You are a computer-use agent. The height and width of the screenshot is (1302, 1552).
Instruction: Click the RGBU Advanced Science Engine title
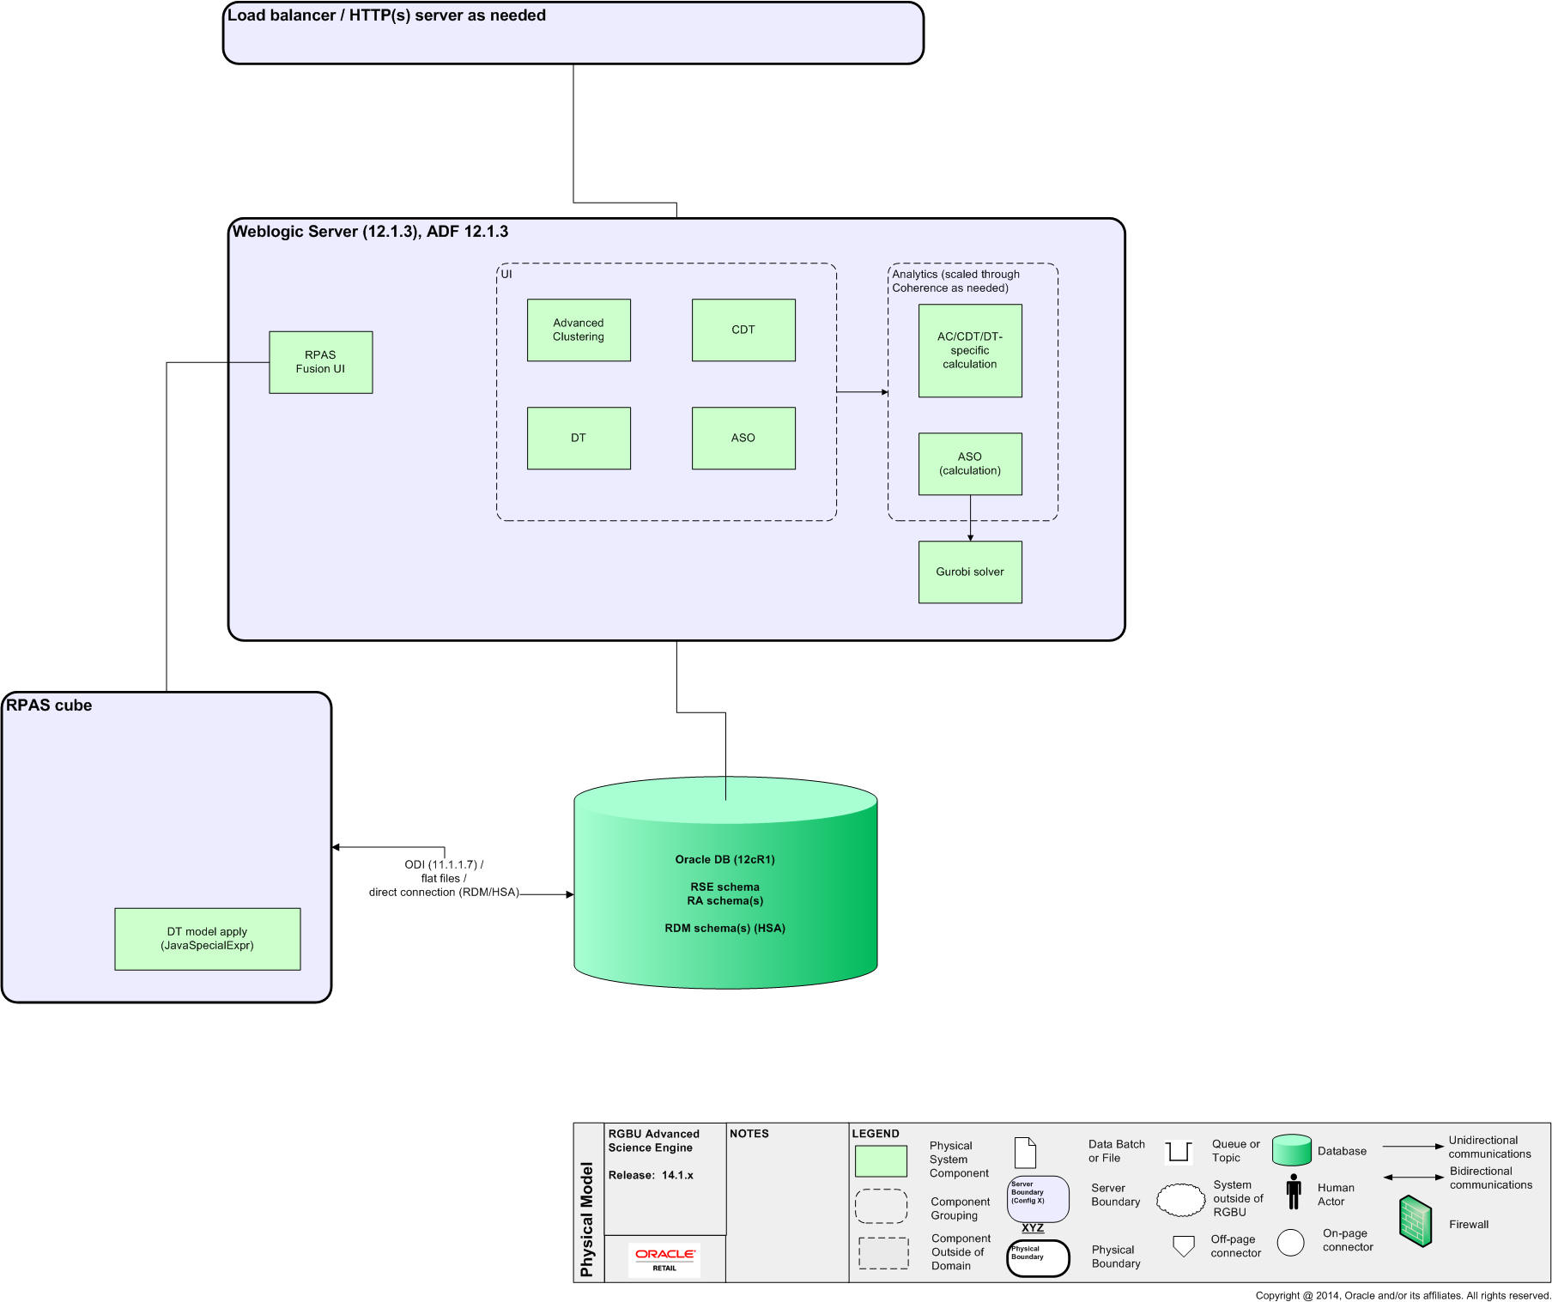pos(654,1141)
